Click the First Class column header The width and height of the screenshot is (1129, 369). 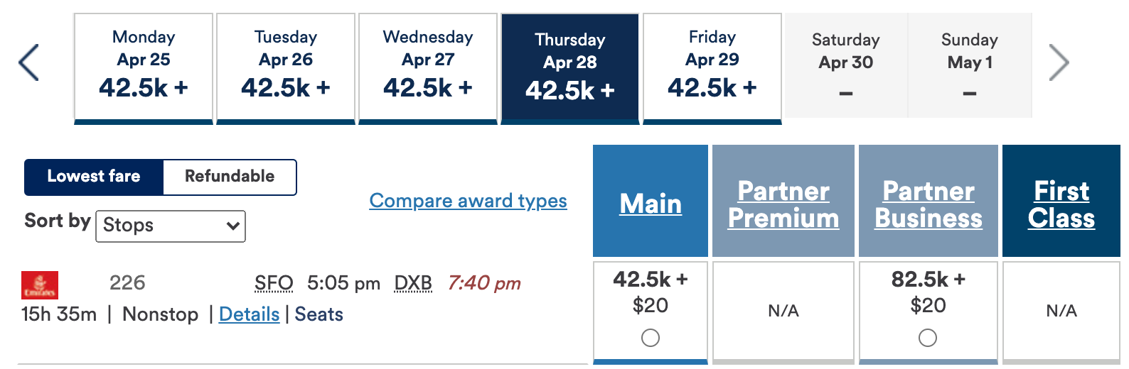(1061, 204)
